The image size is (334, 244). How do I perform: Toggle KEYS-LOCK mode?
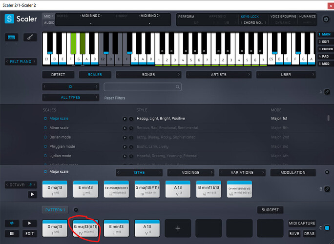coord(250,17)
